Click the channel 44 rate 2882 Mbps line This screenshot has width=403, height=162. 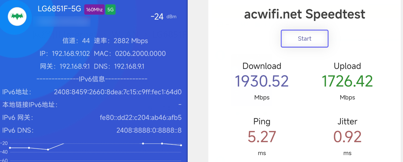tap(105, 41)
